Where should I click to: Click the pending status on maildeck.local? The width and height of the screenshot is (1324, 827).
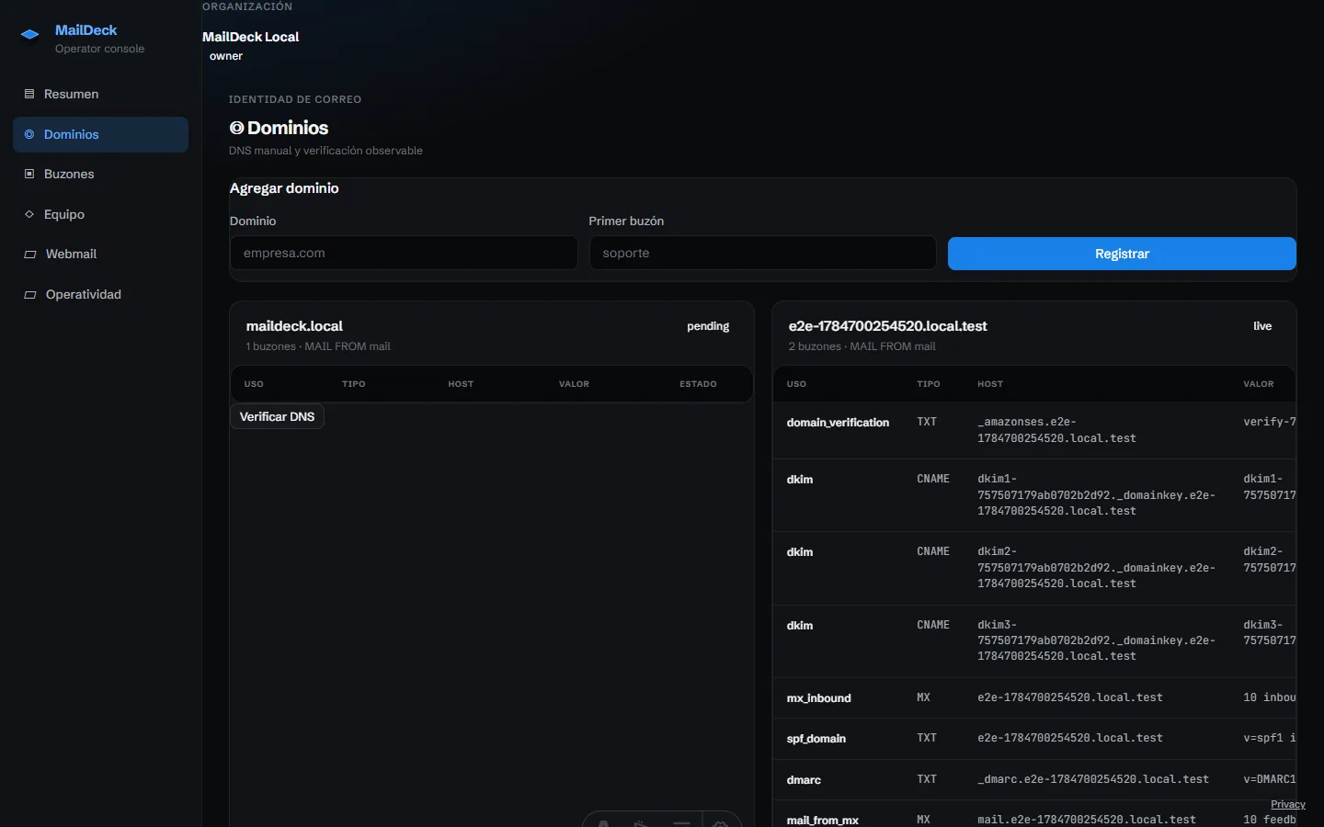click(708, 326)
